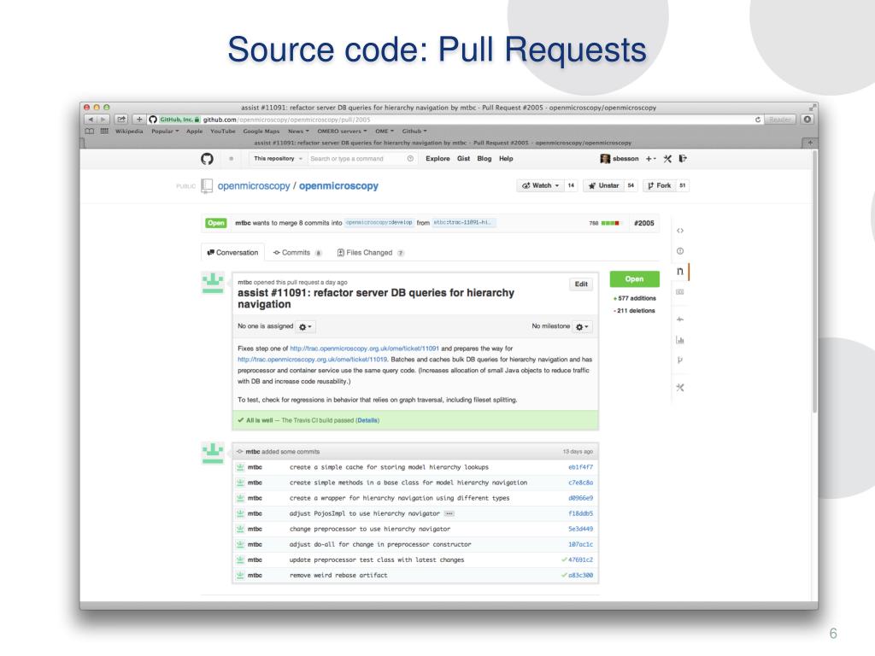Image resolution: width=875 pixels, height=656 pixels.
Task: Open commit eb1f4f7 hash link
Action: [580, 467]
